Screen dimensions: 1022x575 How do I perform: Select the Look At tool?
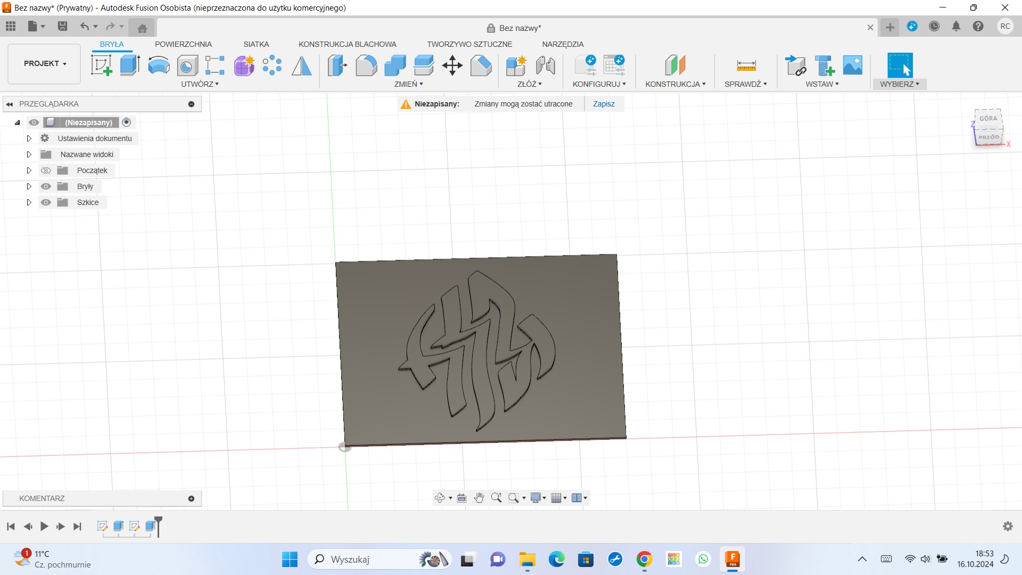tap(461, 498)
